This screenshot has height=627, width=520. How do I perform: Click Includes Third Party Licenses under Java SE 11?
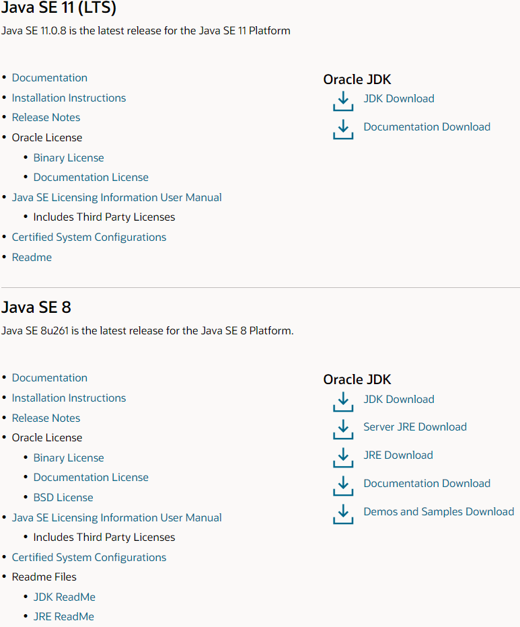point(104,217)
